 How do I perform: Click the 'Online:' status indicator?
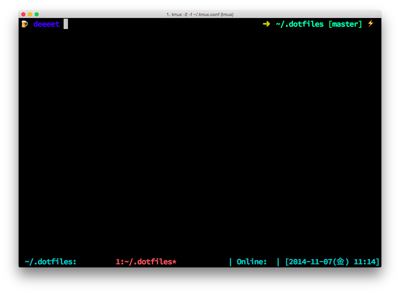click(252, 262)
